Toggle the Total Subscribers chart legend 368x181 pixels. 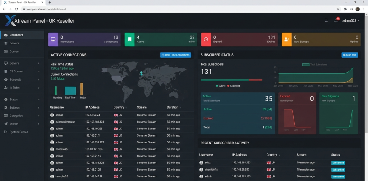[314, 65]
